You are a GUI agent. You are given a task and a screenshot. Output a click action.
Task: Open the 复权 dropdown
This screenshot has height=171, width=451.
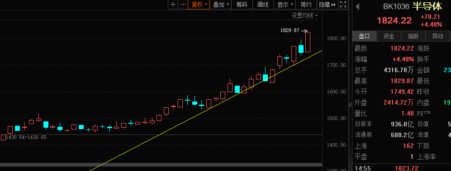coord(199,5)
